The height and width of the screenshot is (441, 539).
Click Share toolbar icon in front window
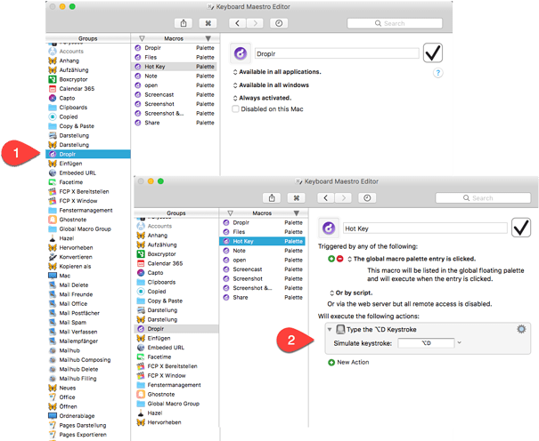point(272,198)
